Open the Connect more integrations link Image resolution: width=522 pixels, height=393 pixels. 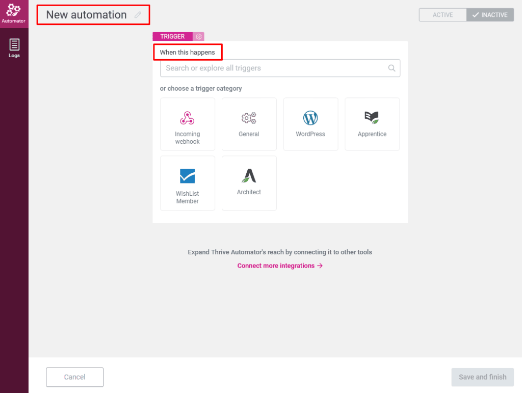click(x=280, y=266)
